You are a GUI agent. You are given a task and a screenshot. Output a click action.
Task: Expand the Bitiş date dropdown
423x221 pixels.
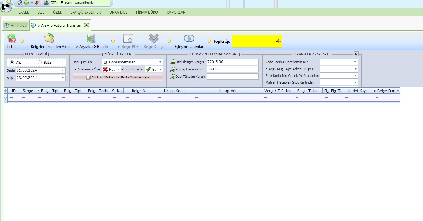[x=63, y=78]
